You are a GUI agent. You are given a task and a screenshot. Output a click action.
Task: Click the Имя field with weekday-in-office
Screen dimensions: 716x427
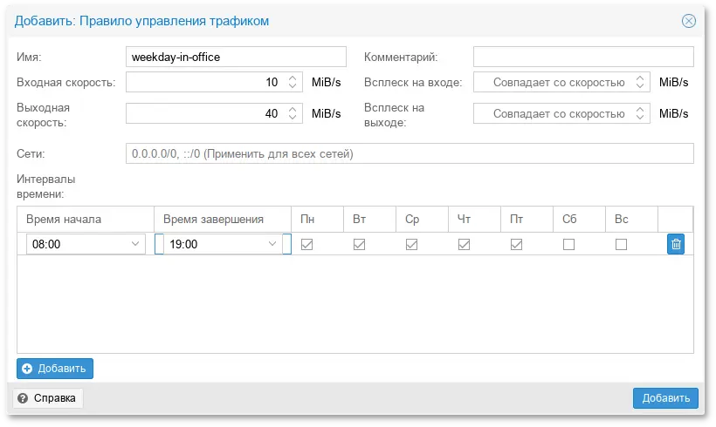236,57
